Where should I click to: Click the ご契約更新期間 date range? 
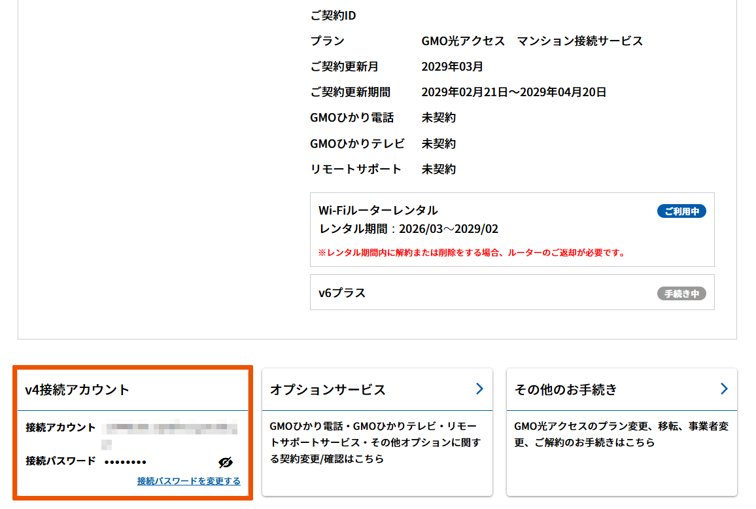(x=513, y=92)
